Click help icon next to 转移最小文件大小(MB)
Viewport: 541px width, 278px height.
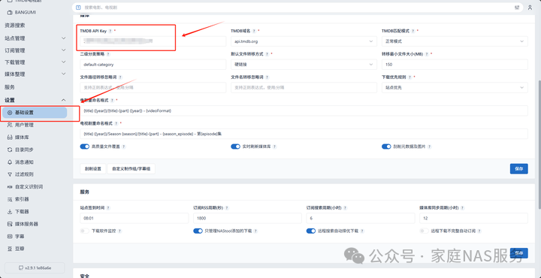point(427,54)
